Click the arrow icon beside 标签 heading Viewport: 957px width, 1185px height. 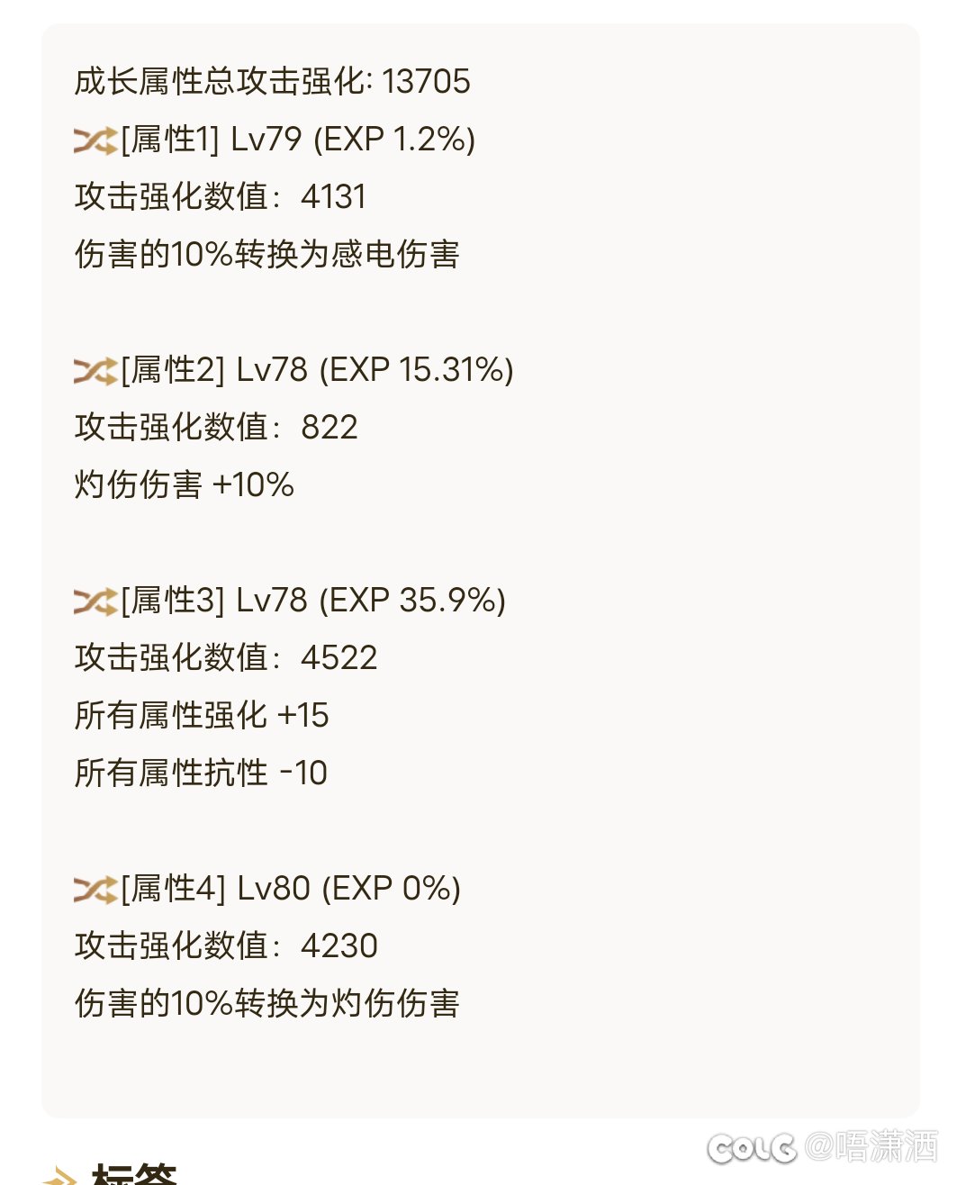(x=60, y=1176)
